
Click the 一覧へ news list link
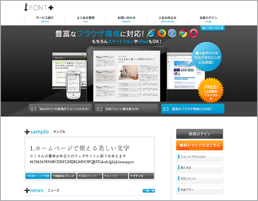(x=148, y=190)
